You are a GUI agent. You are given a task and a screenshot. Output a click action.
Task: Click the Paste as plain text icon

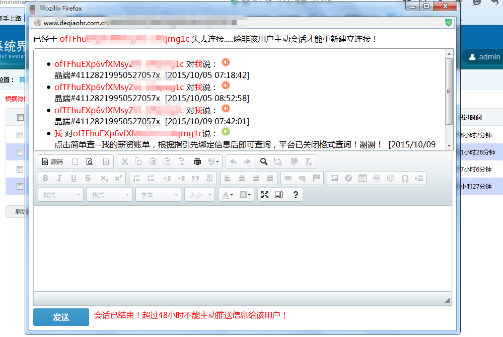click(x=167, y=162)
